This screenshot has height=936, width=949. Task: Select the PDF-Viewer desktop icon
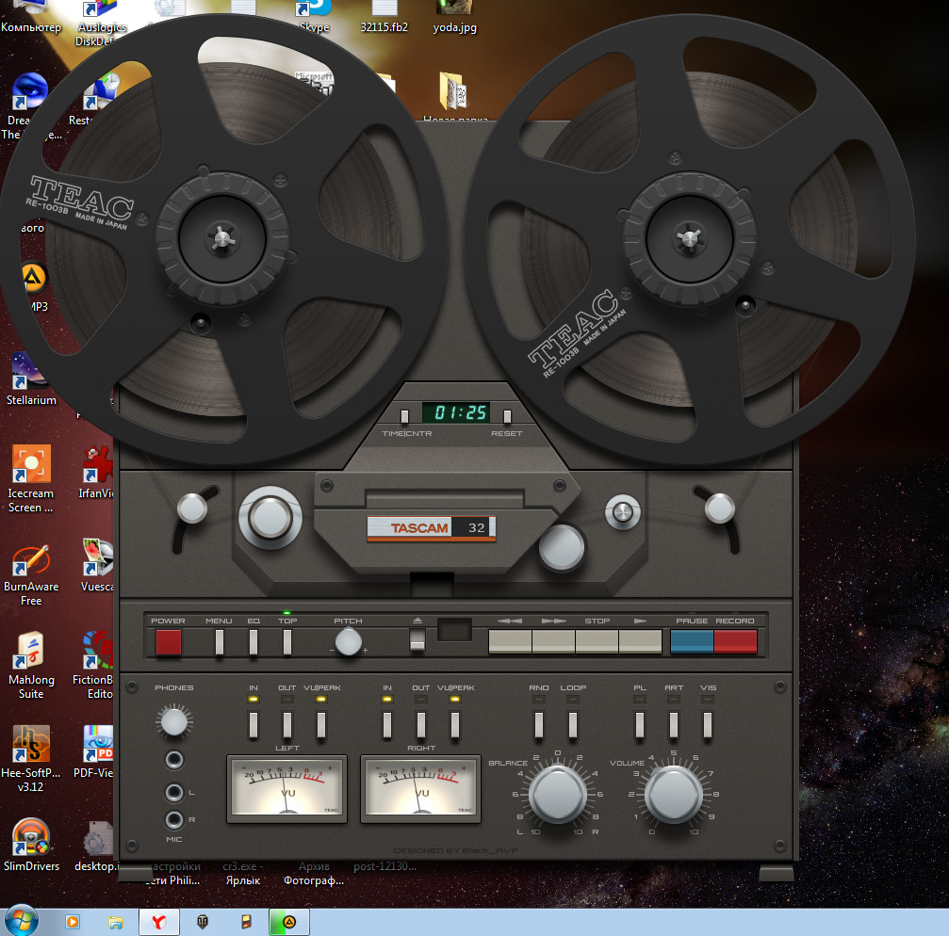click(94, 751)
